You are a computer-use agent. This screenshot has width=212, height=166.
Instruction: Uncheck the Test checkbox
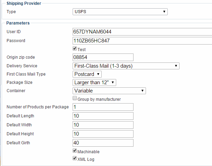point(75,49)
